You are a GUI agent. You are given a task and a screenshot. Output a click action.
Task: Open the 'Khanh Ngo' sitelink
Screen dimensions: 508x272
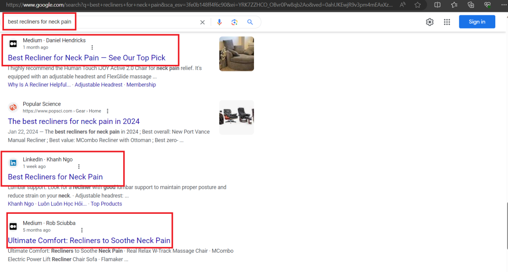click(21, 204)
